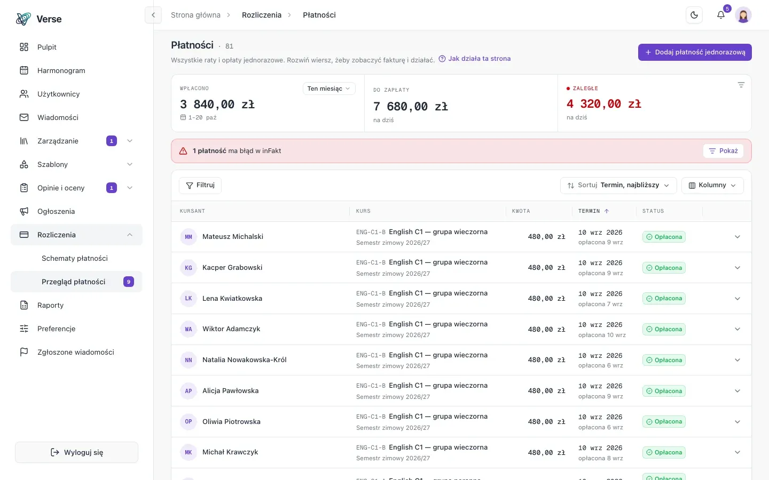Expand Opinie i oceny chevron

point(130,188)
